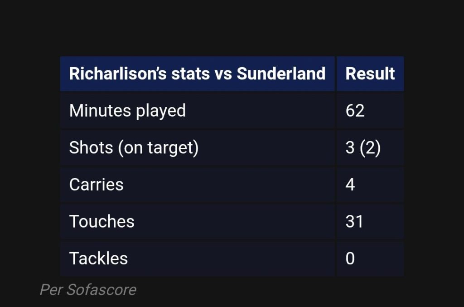The image size is (464, 307).
Task: Select the "(2)" on-target count
Action: (x=370, y=148)
